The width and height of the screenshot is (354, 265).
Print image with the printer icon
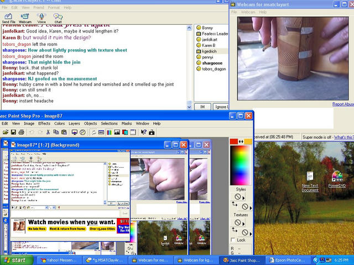click(x=21, y=132)
